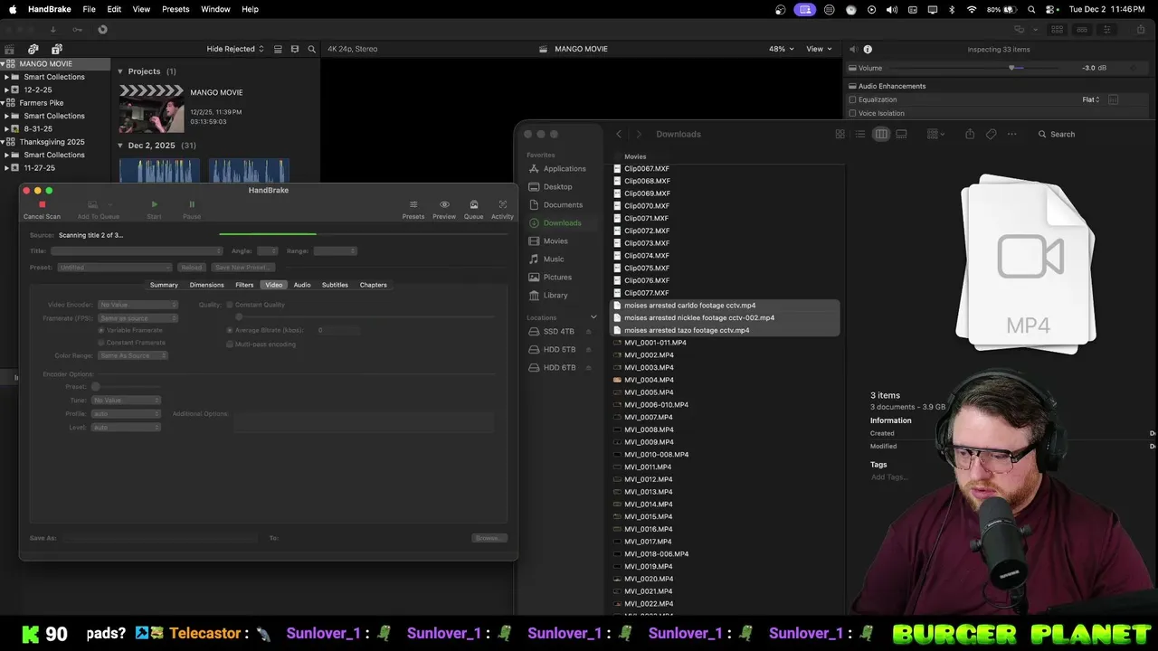
Task: Open HandBrake Video Encoder dropdown
Action: [x=138, y=305]
